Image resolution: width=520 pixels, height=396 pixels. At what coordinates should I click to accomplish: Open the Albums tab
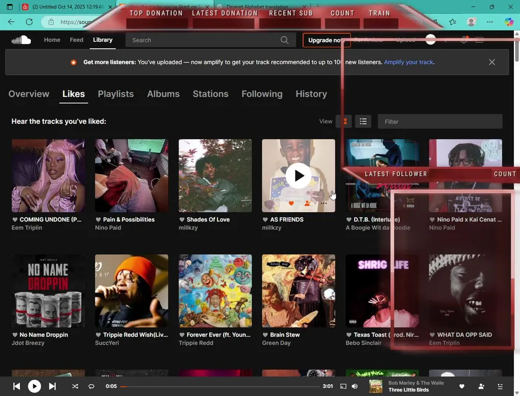coord(163,94)
